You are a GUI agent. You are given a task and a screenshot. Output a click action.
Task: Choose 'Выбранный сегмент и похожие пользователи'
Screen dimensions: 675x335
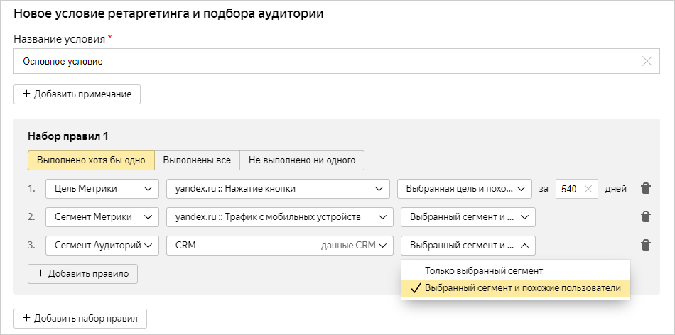coord(522,288)
